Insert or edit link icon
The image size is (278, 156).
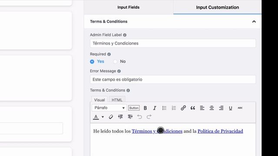click(x=183, y=108)
